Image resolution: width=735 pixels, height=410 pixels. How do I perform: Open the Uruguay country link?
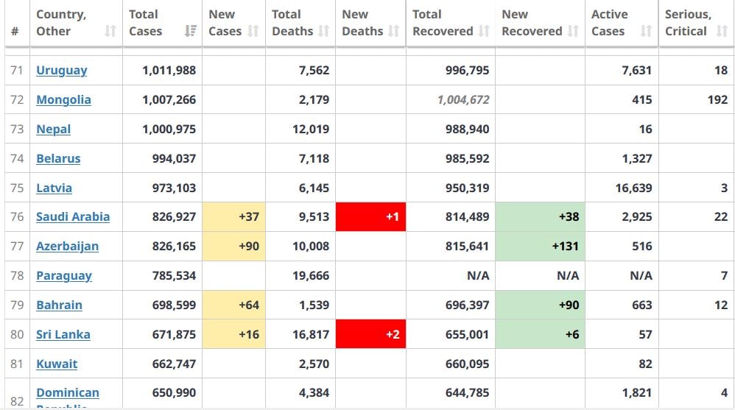click(x=61, y=70)
